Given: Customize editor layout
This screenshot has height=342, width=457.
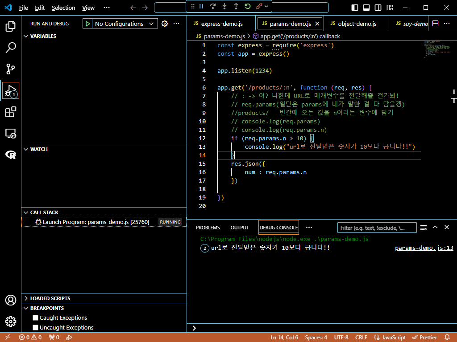Looking at the screenshot, I should (390, 8).
